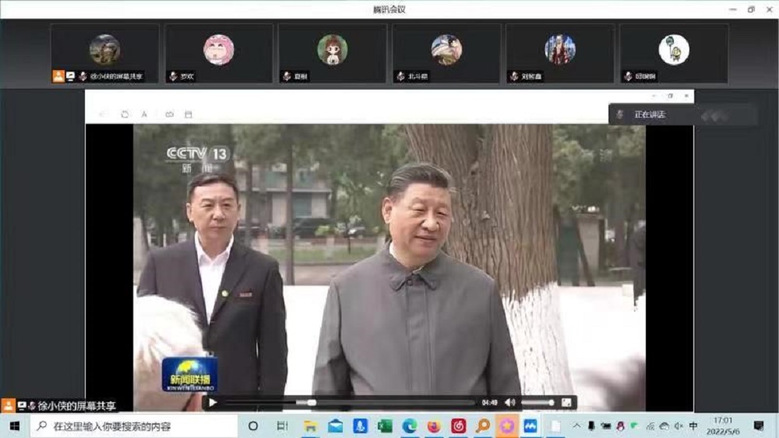This screenshot has width=779, height=438.
Task: Open Firefox from the taskbar
Action: (434, 426)
